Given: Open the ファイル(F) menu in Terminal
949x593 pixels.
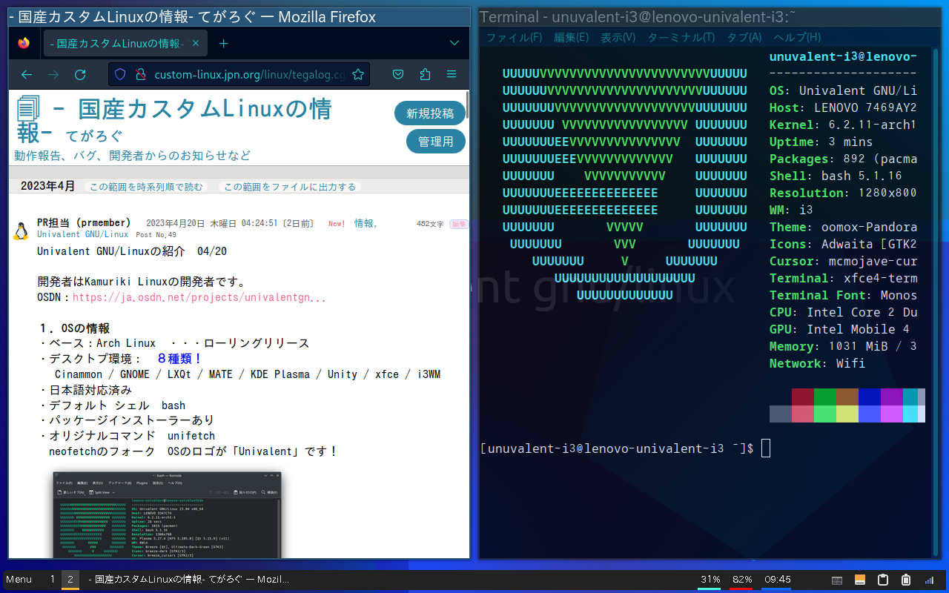Looking at the screenshot, I should coord(514,37).
